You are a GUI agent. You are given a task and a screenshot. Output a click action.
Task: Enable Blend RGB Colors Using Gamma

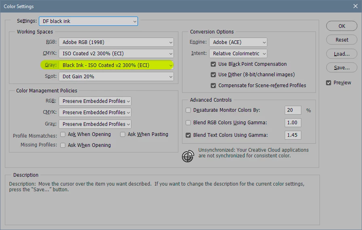pyautogui.click(x=188, y=123)
